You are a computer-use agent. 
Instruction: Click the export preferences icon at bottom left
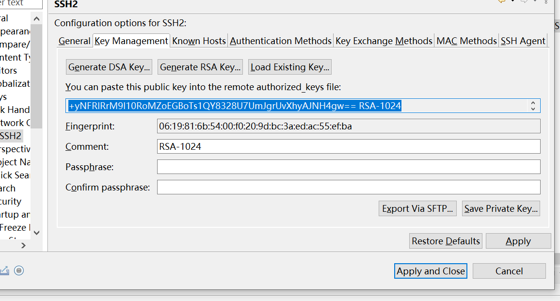(x=4, y=270)
